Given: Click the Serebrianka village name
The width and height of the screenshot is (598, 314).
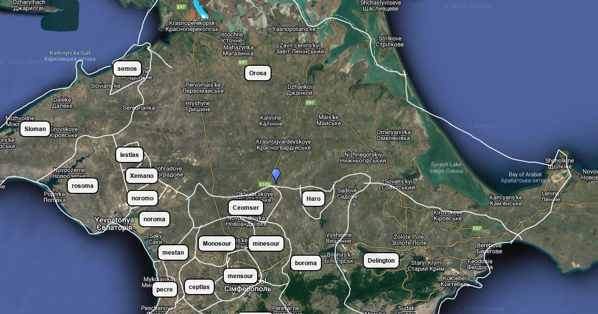Looking at the screenshot, I should [139, 108].
